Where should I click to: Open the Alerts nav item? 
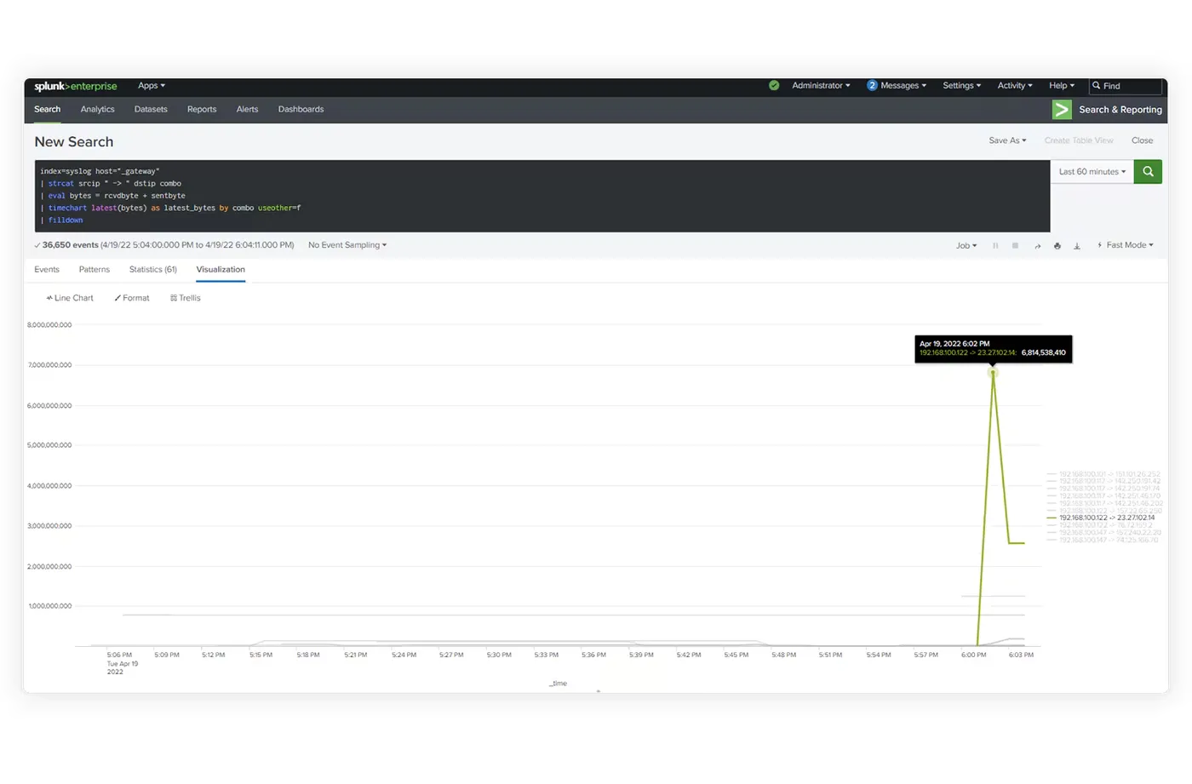[247, 110]
